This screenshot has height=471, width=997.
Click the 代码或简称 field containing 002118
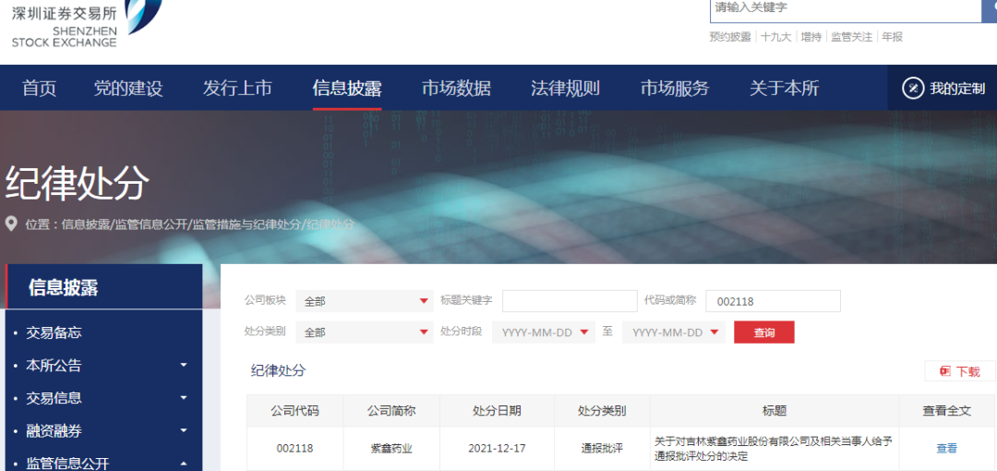[773, 301]
